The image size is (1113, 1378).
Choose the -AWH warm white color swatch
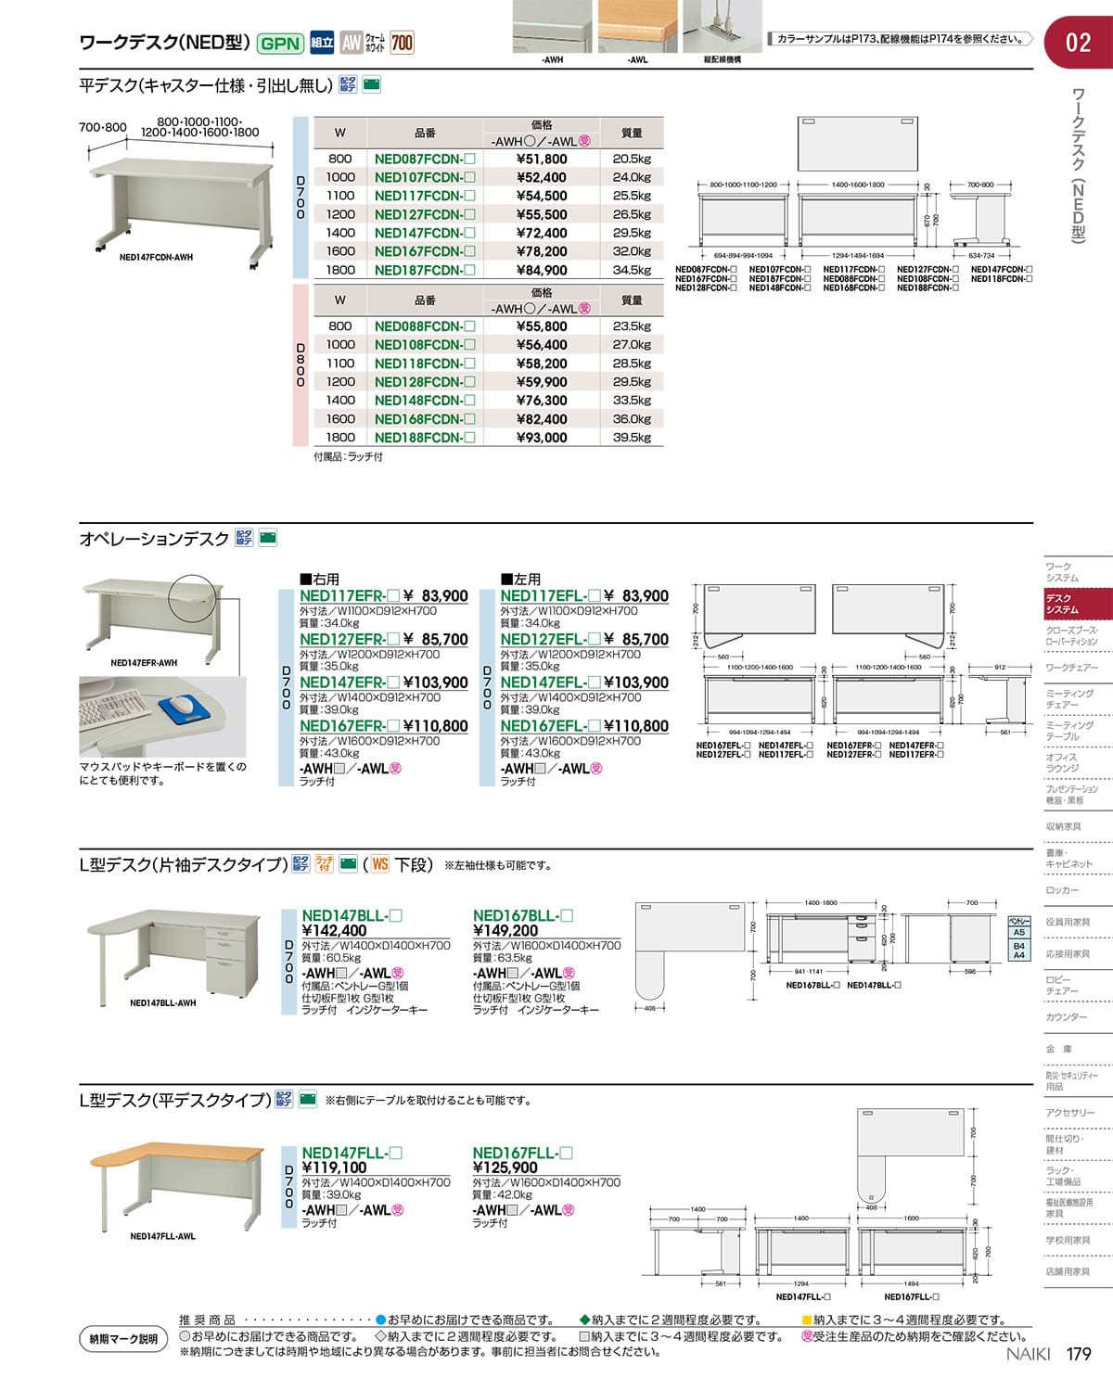coord(552,26)
